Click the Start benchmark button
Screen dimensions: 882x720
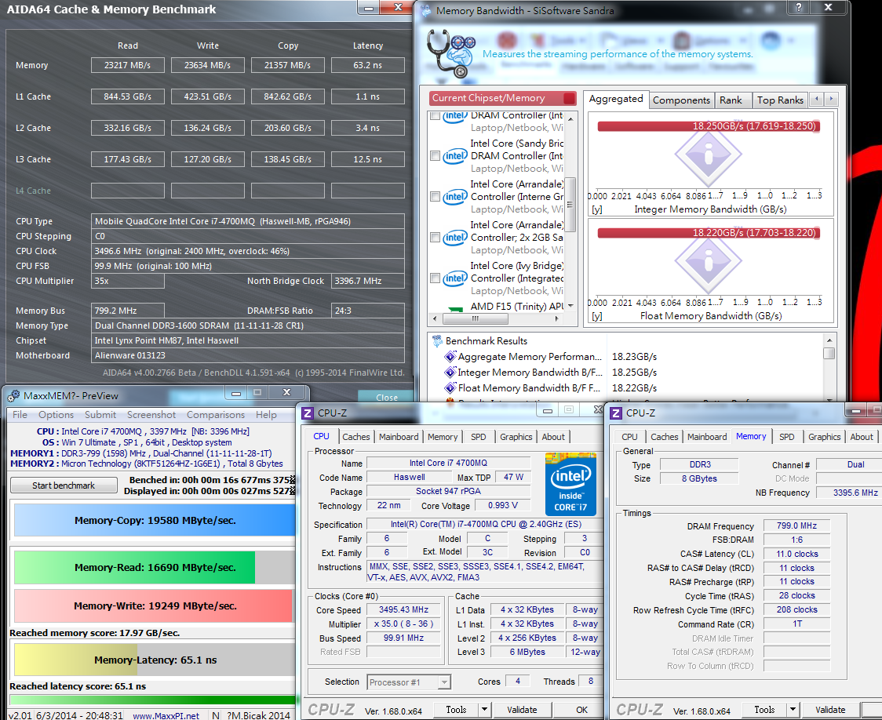[64, 485]
